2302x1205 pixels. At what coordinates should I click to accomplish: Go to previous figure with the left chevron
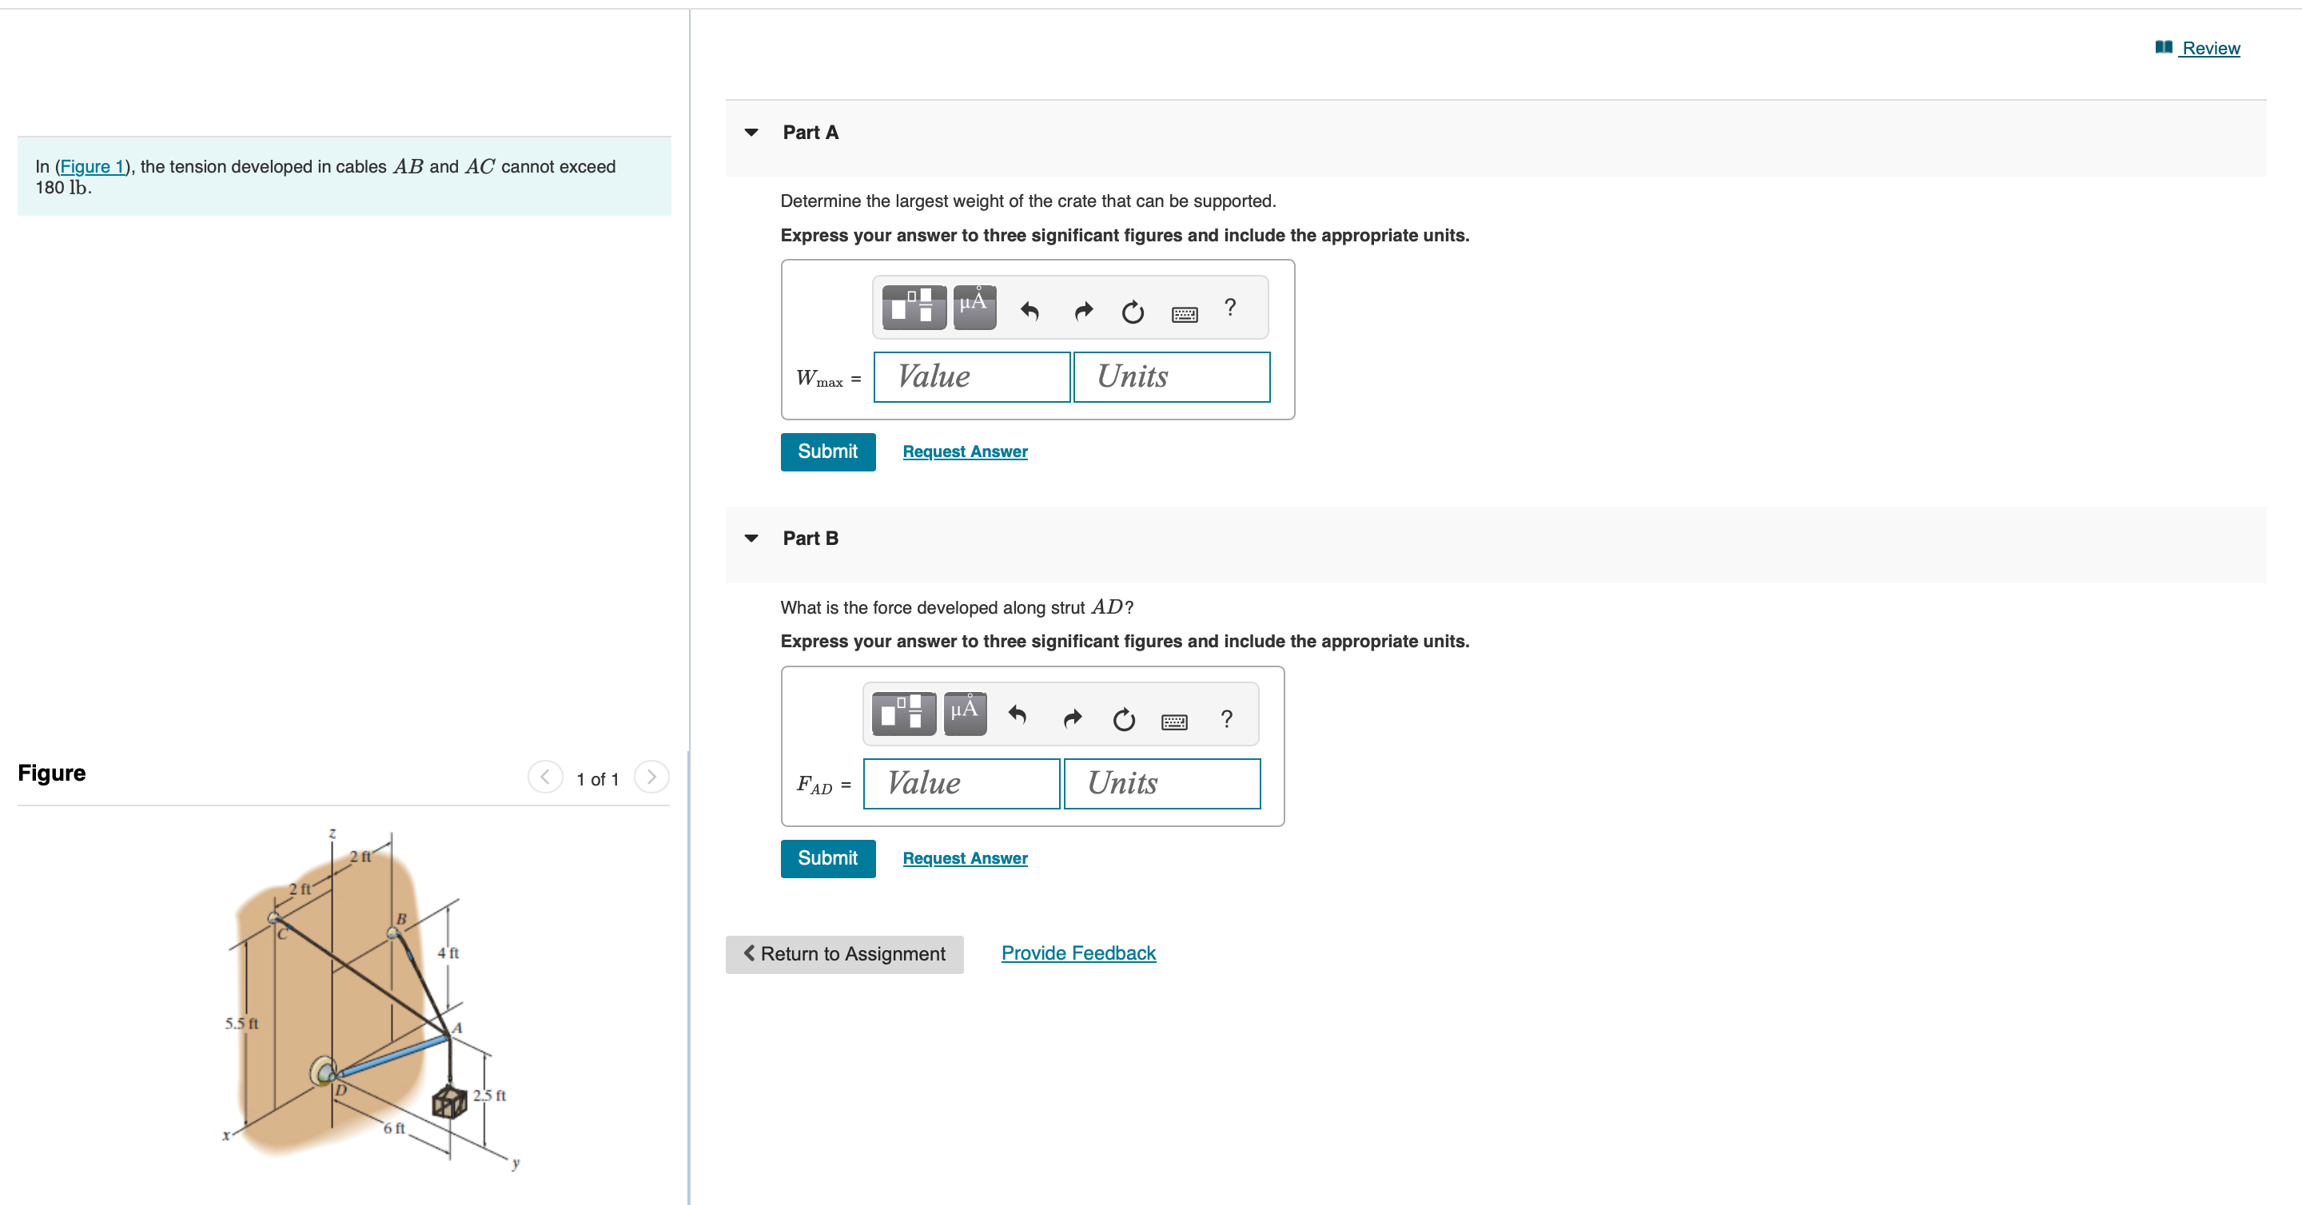[x=544, y=776]
